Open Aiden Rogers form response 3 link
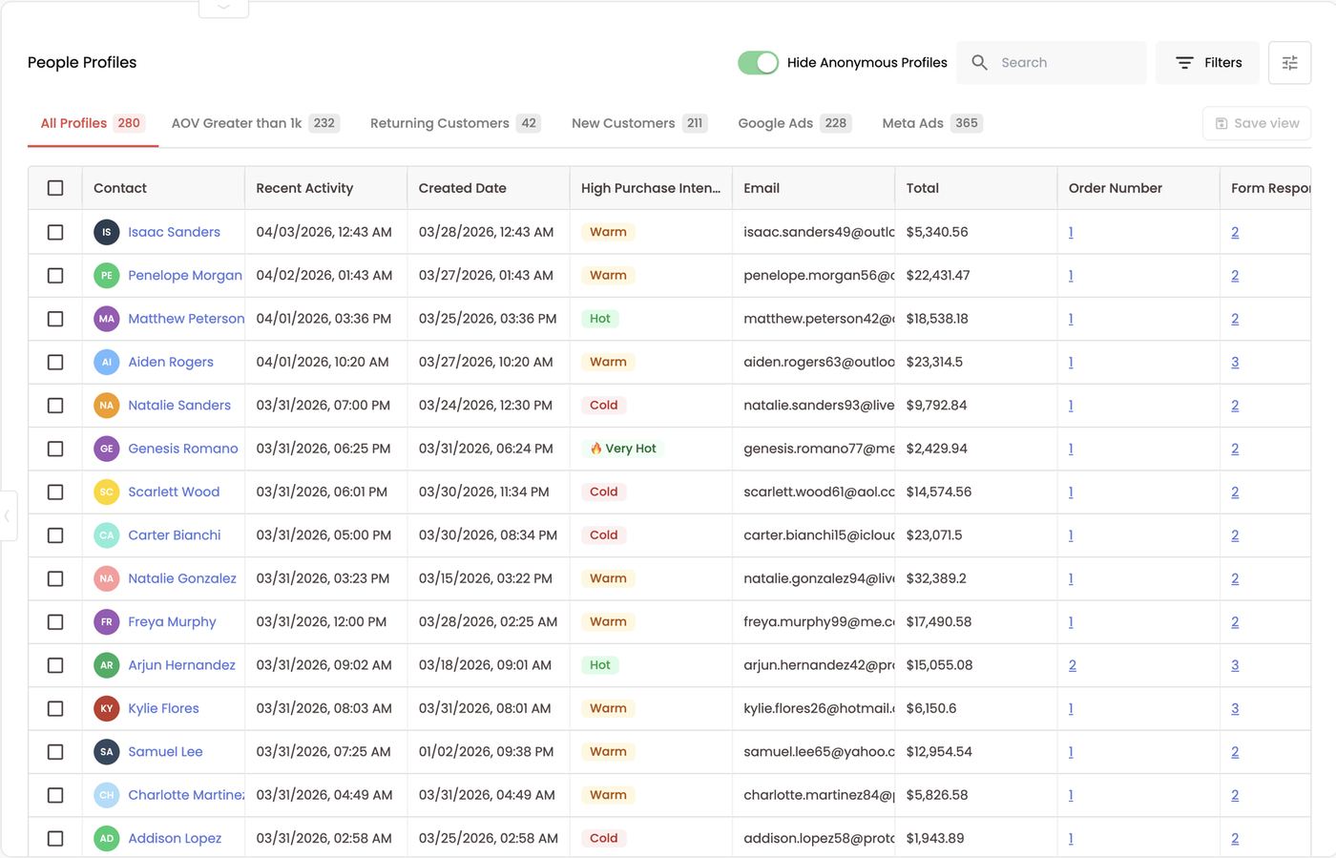The image size is (1336, 858). pos(1235,362)
